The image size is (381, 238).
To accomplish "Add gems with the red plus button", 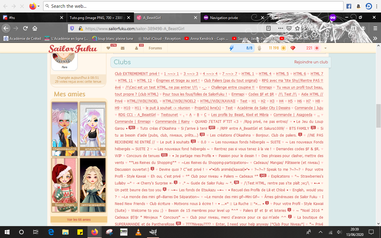I will [317, 48].
